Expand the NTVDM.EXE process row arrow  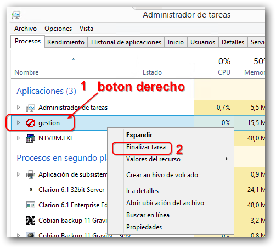[x=18, y=138]
